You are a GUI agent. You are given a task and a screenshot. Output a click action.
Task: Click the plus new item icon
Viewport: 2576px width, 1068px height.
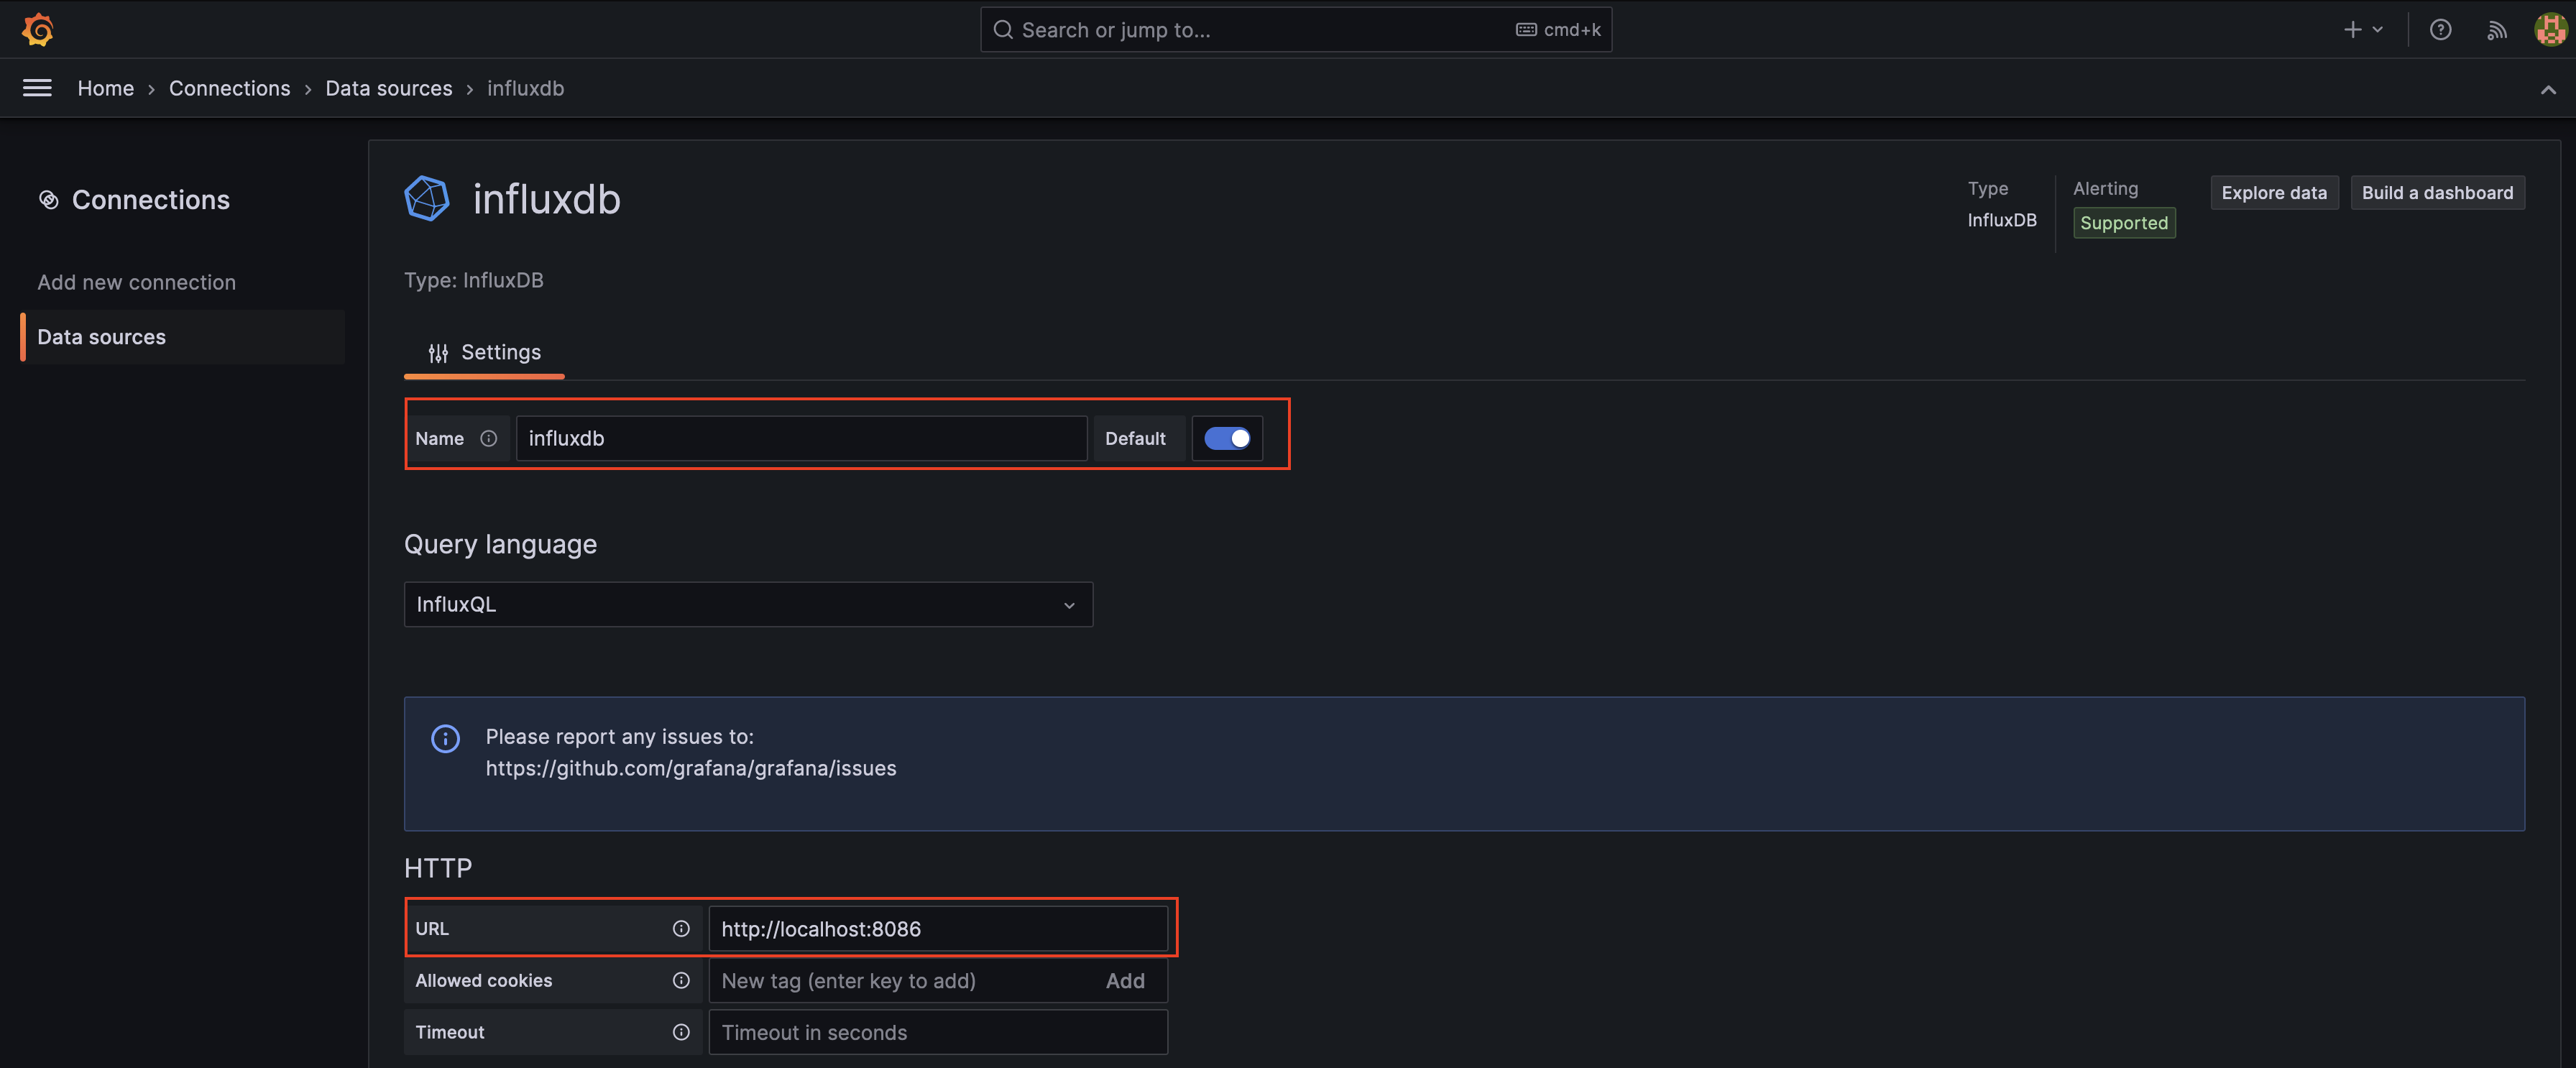2352,30
